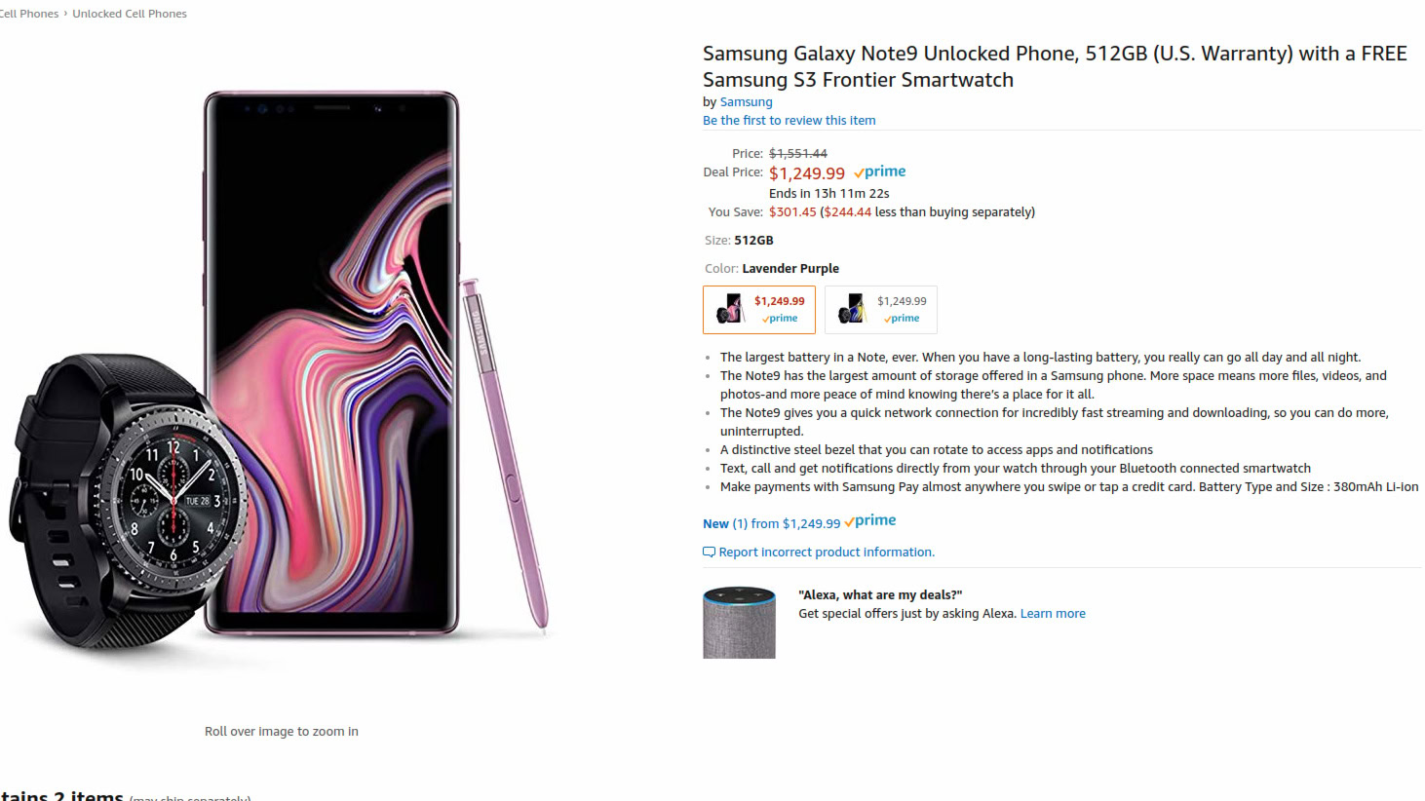The image size is (1425, 801).
Task: Open the Samsung brand link
Action: 746,101
